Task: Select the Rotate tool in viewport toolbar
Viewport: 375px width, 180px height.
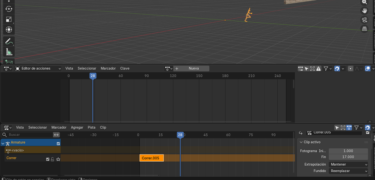Action: coord(9,9)
